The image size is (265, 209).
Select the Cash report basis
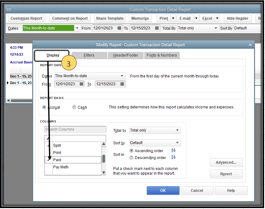pyautogui.click(x=74, y=107)
